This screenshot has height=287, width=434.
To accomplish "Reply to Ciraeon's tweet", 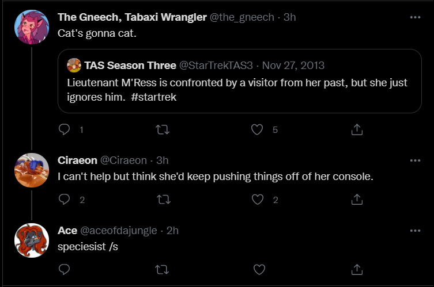I will click(64, 200).
